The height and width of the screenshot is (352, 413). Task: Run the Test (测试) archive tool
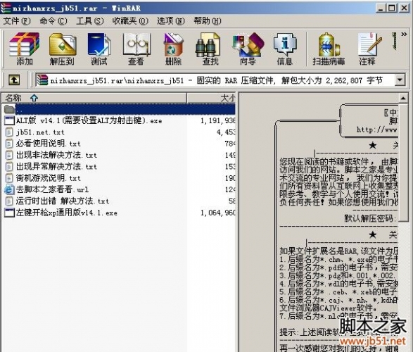(x=99, y=49)
